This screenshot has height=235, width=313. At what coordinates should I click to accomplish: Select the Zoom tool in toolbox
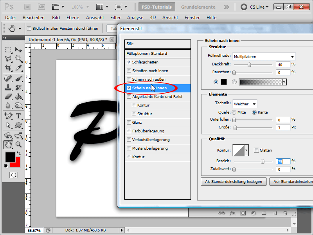tap(18, 145)
